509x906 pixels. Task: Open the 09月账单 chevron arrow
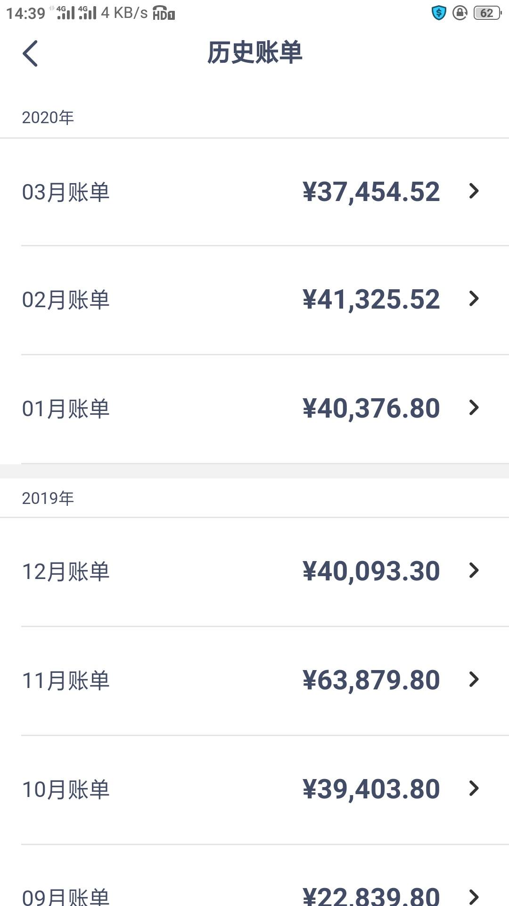(x=474, y=897)
